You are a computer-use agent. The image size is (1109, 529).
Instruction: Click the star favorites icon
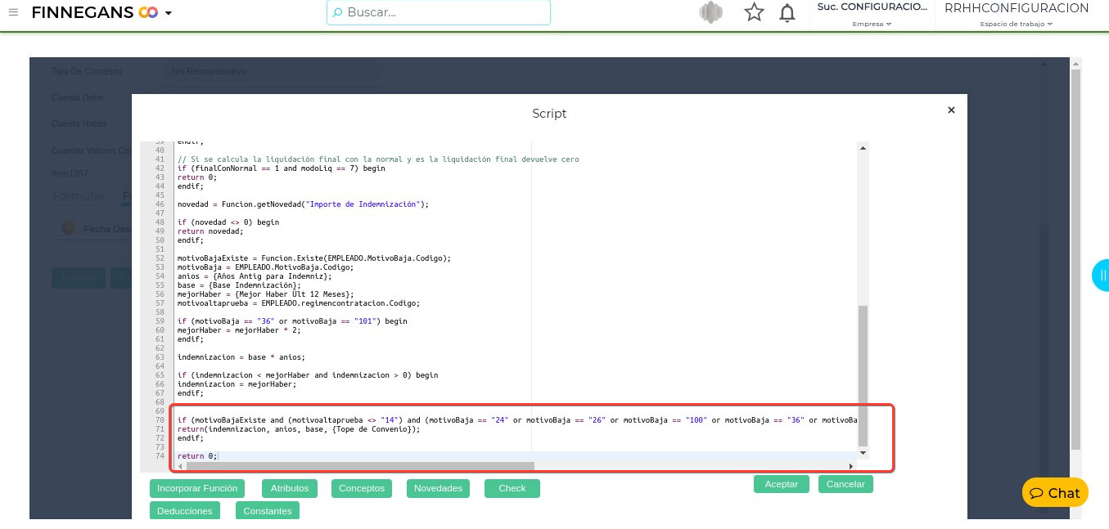pos(753,12)
